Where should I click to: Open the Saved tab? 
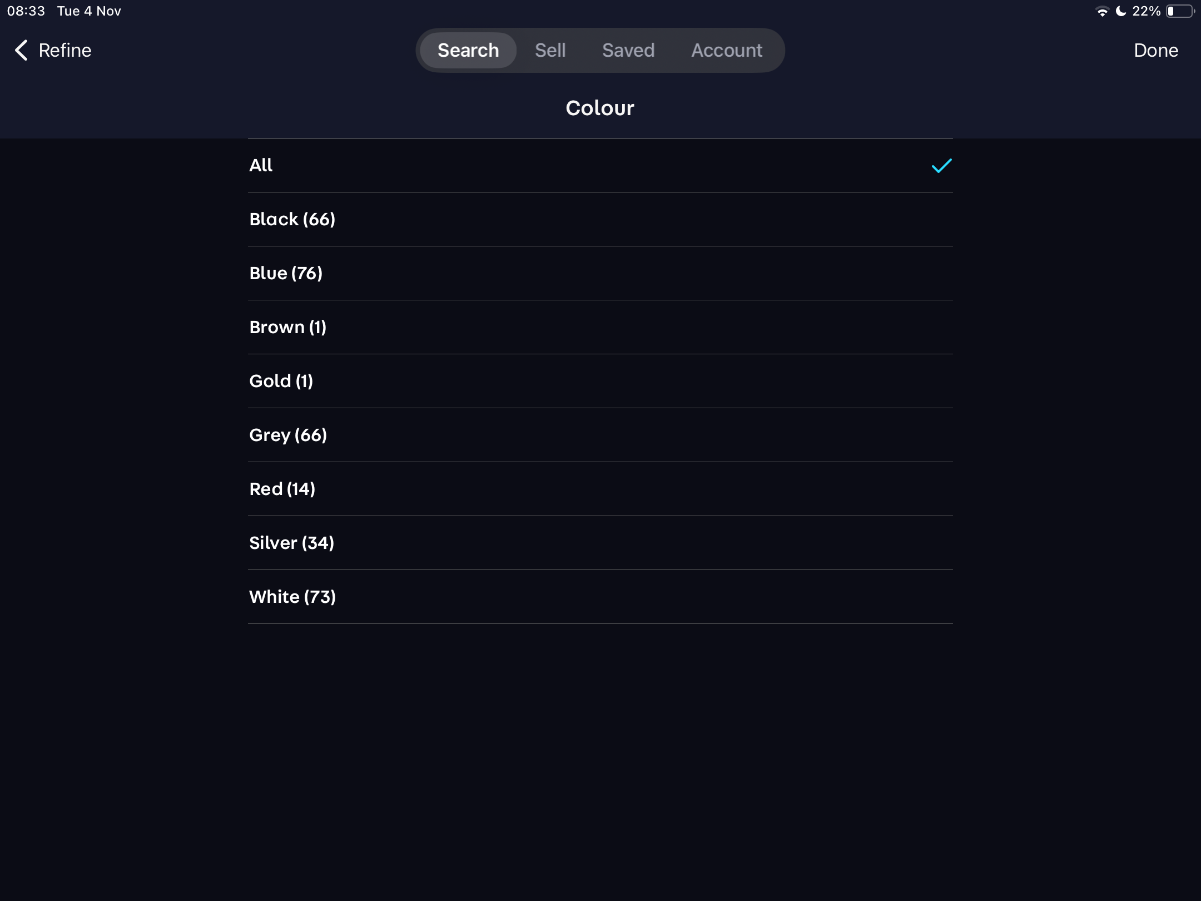(628, 50)
